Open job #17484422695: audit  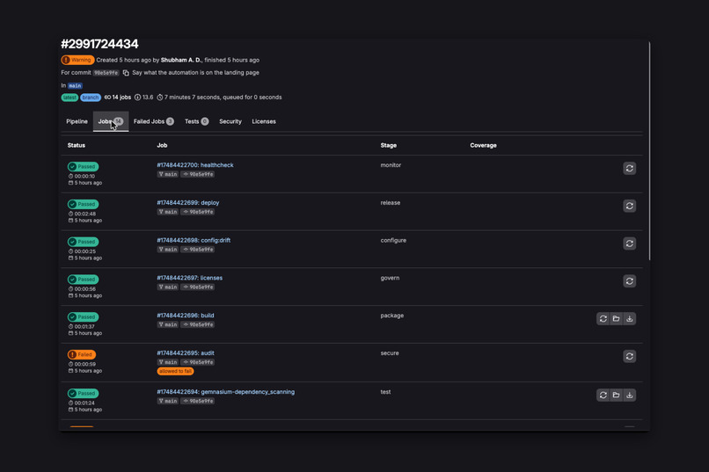click(x=186, y=353)
